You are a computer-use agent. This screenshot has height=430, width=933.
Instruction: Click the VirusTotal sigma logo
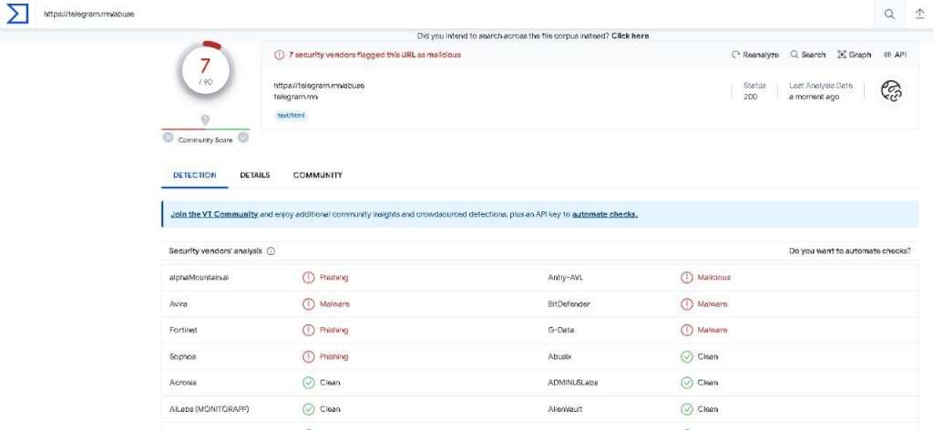click(x=18, y=15)
